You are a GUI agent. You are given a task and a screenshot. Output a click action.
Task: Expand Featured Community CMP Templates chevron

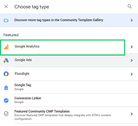(132, 114)
